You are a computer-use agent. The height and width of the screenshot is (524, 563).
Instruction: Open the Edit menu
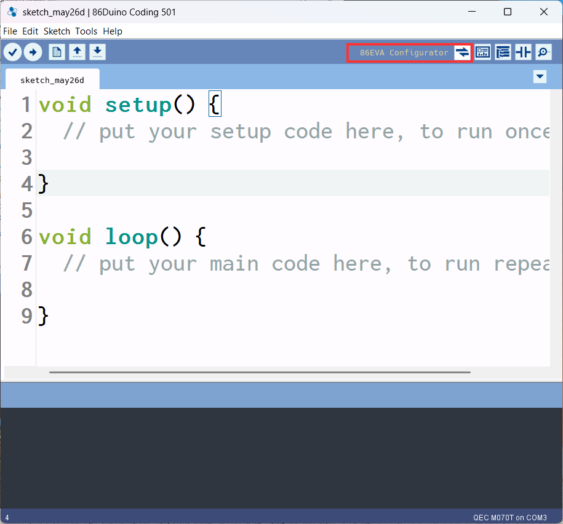point(30,31)
